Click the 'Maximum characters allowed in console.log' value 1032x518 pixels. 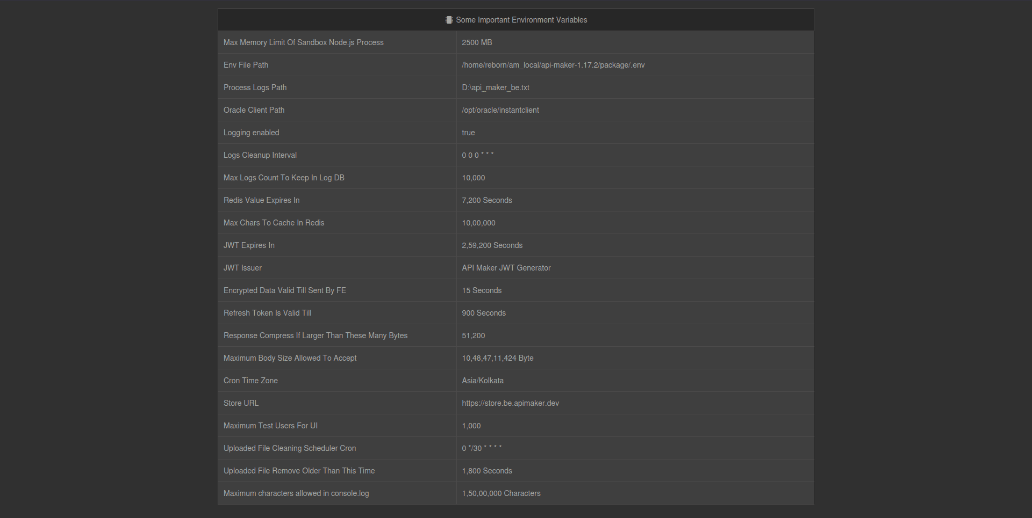(x=501, y=493)
